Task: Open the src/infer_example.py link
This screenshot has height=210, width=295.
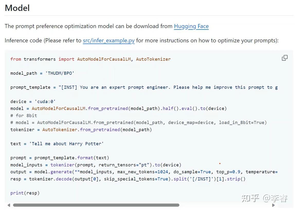Action: coord(109,41)
